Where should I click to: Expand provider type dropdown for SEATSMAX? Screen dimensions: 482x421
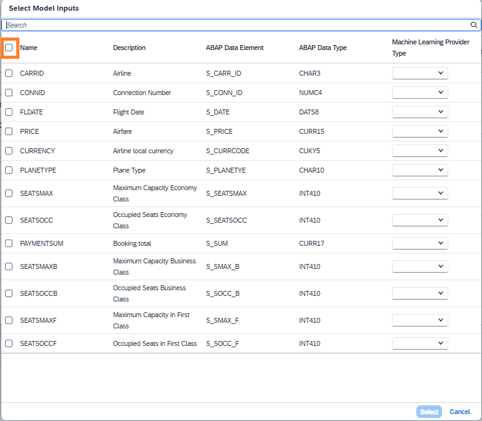[419, 193]
